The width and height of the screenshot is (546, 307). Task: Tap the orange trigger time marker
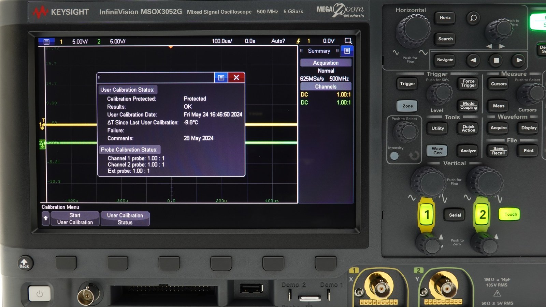171,47
